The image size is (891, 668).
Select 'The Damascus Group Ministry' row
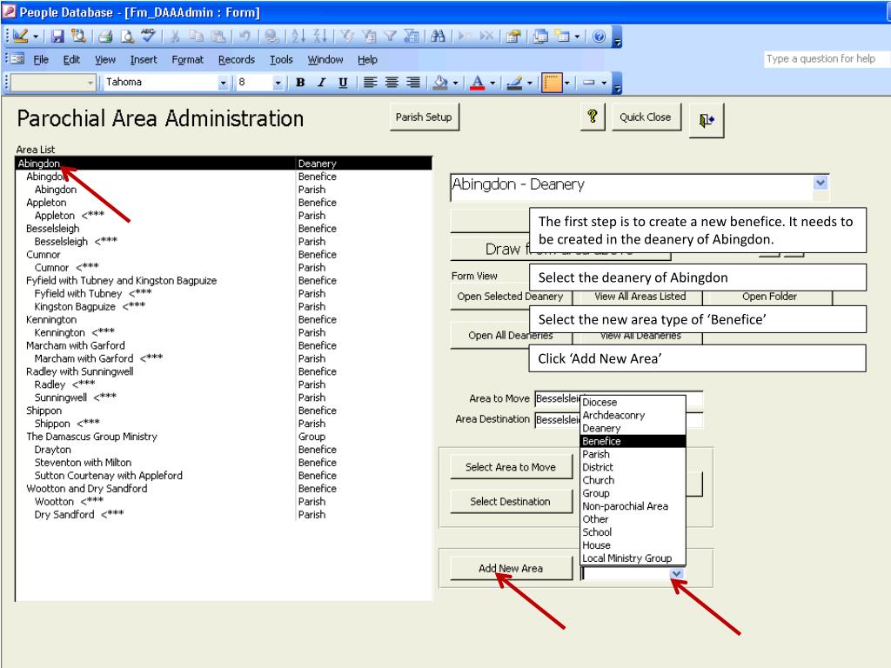coord(224,437)
